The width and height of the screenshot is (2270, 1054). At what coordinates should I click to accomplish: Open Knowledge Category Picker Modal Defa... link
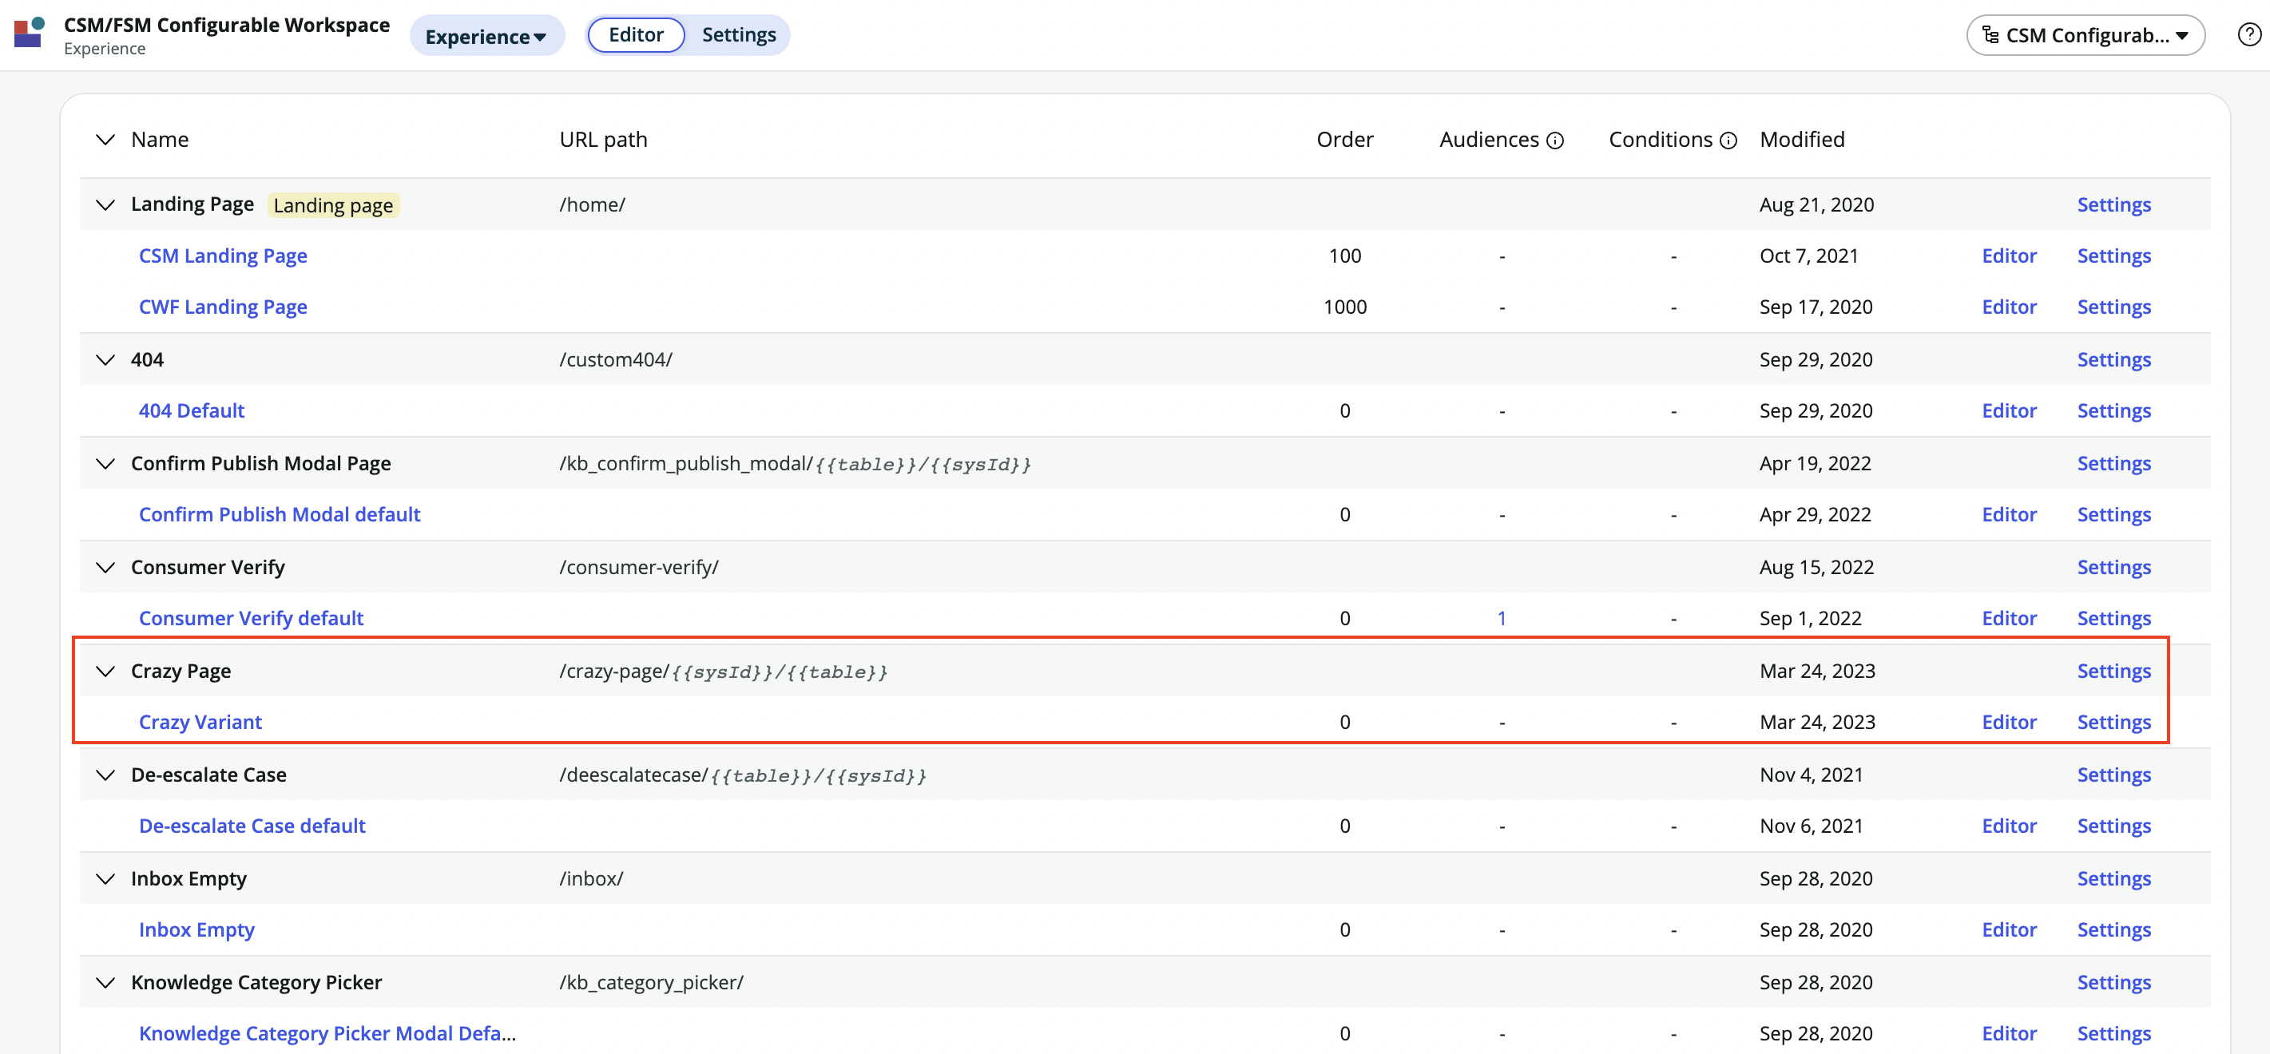coord(327,1033)
